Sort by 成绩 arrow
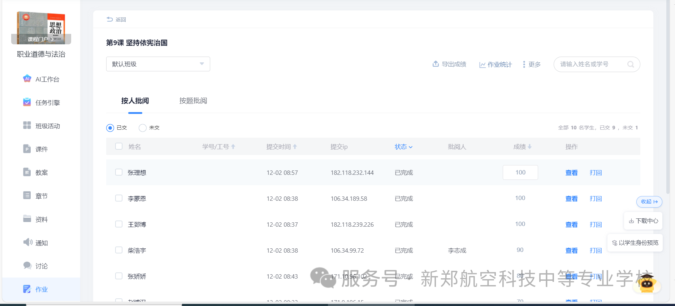This screenshot has width=675, height=306. coord(529,147)
